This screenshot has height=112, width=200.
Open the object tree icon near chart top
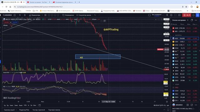pos(105,21)
